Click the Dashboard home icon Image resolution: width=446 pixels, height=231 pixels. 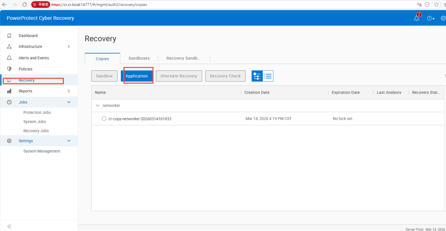9,36
